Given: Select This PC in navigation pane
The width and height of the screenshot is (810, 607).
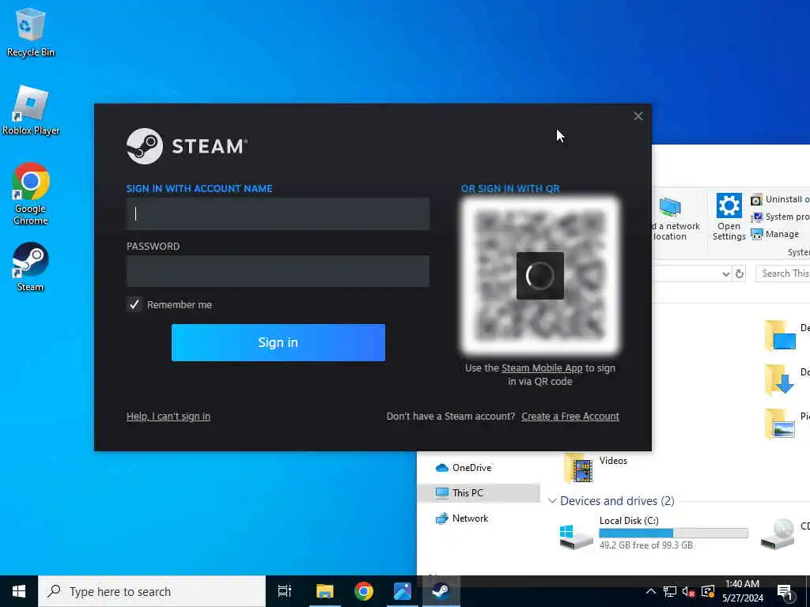Looking at the screenshot, I should pos(479,493).
